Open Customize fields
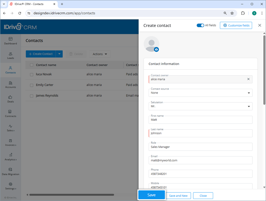 click(x=236, y=25)
